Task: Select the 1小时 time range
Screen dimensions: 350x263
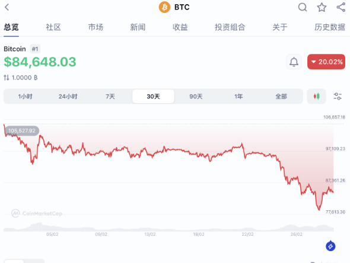Action: [26, 97]
